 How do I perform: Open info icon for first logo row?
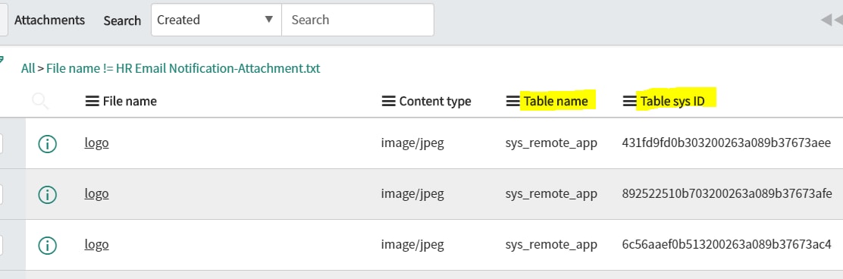coord(47,143)
